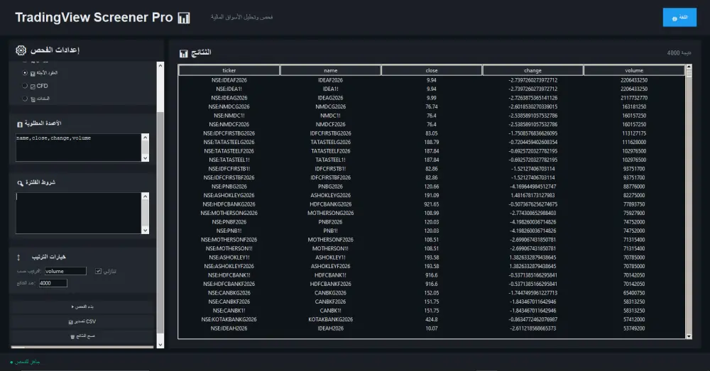The height and width of the screenshot is (371, 710).
Task: Select the NSE:TATASTEELG2026 ticker cell
Action: 229,142
